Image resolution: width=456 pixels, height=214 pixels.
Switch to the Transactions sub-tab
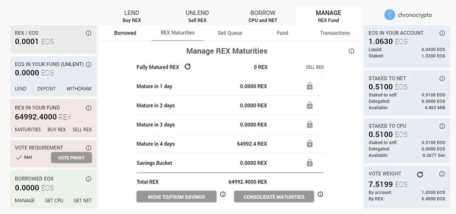pos(335,33)
